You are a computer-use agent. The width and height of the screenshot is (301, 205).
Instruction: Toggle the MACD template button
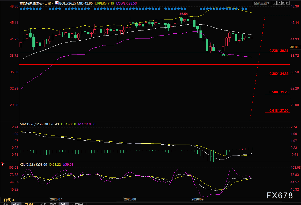tap(53, 204)
